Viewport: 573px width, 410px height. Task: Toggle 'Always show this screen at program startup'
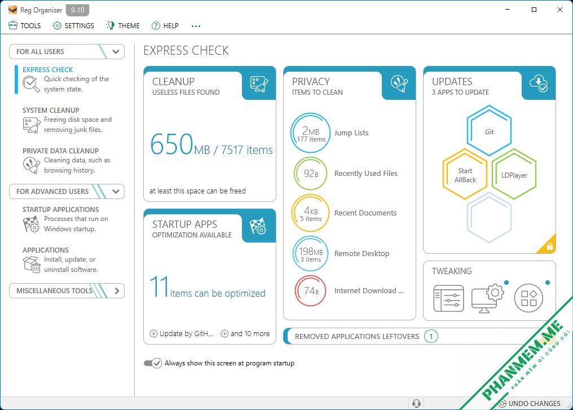pyautogui.click(x=153, y=363)
